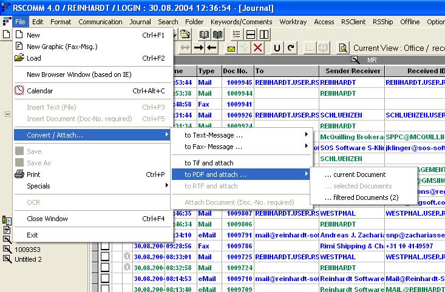
Task: Click the left arrow navigation icon
Action: (x=211, y=48)
